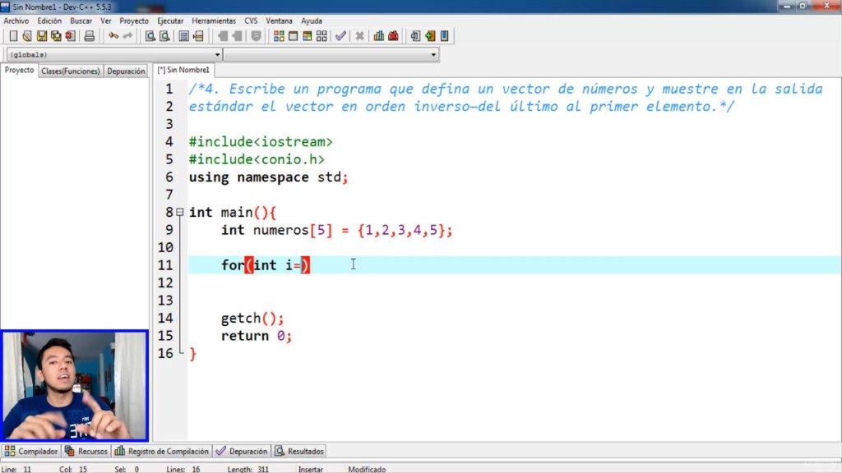842x473 pixels.
Task: Save the current file with floppy icon
Action: (42, 36)
